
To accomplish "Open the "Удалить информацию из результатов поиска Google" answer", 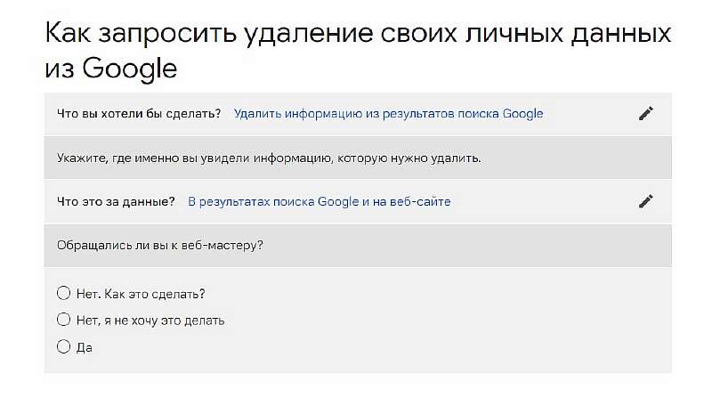I will 388,113.
